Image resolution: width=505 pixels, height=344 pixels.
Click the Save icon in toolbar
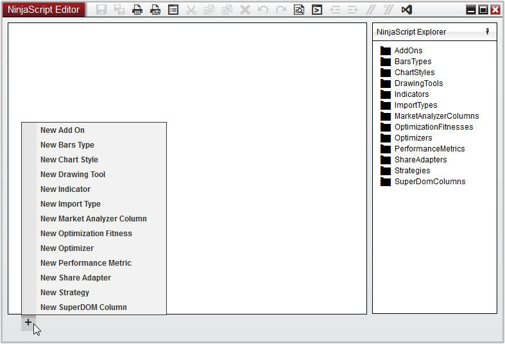coord(101,10)
